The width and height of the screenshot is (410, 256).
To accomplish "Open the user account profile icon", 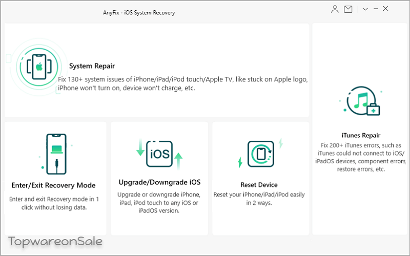I will point(335,9).
